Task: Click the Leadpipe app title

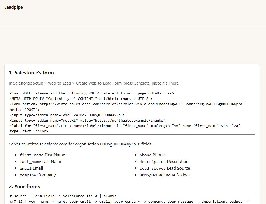Action: tap(13, 7)
